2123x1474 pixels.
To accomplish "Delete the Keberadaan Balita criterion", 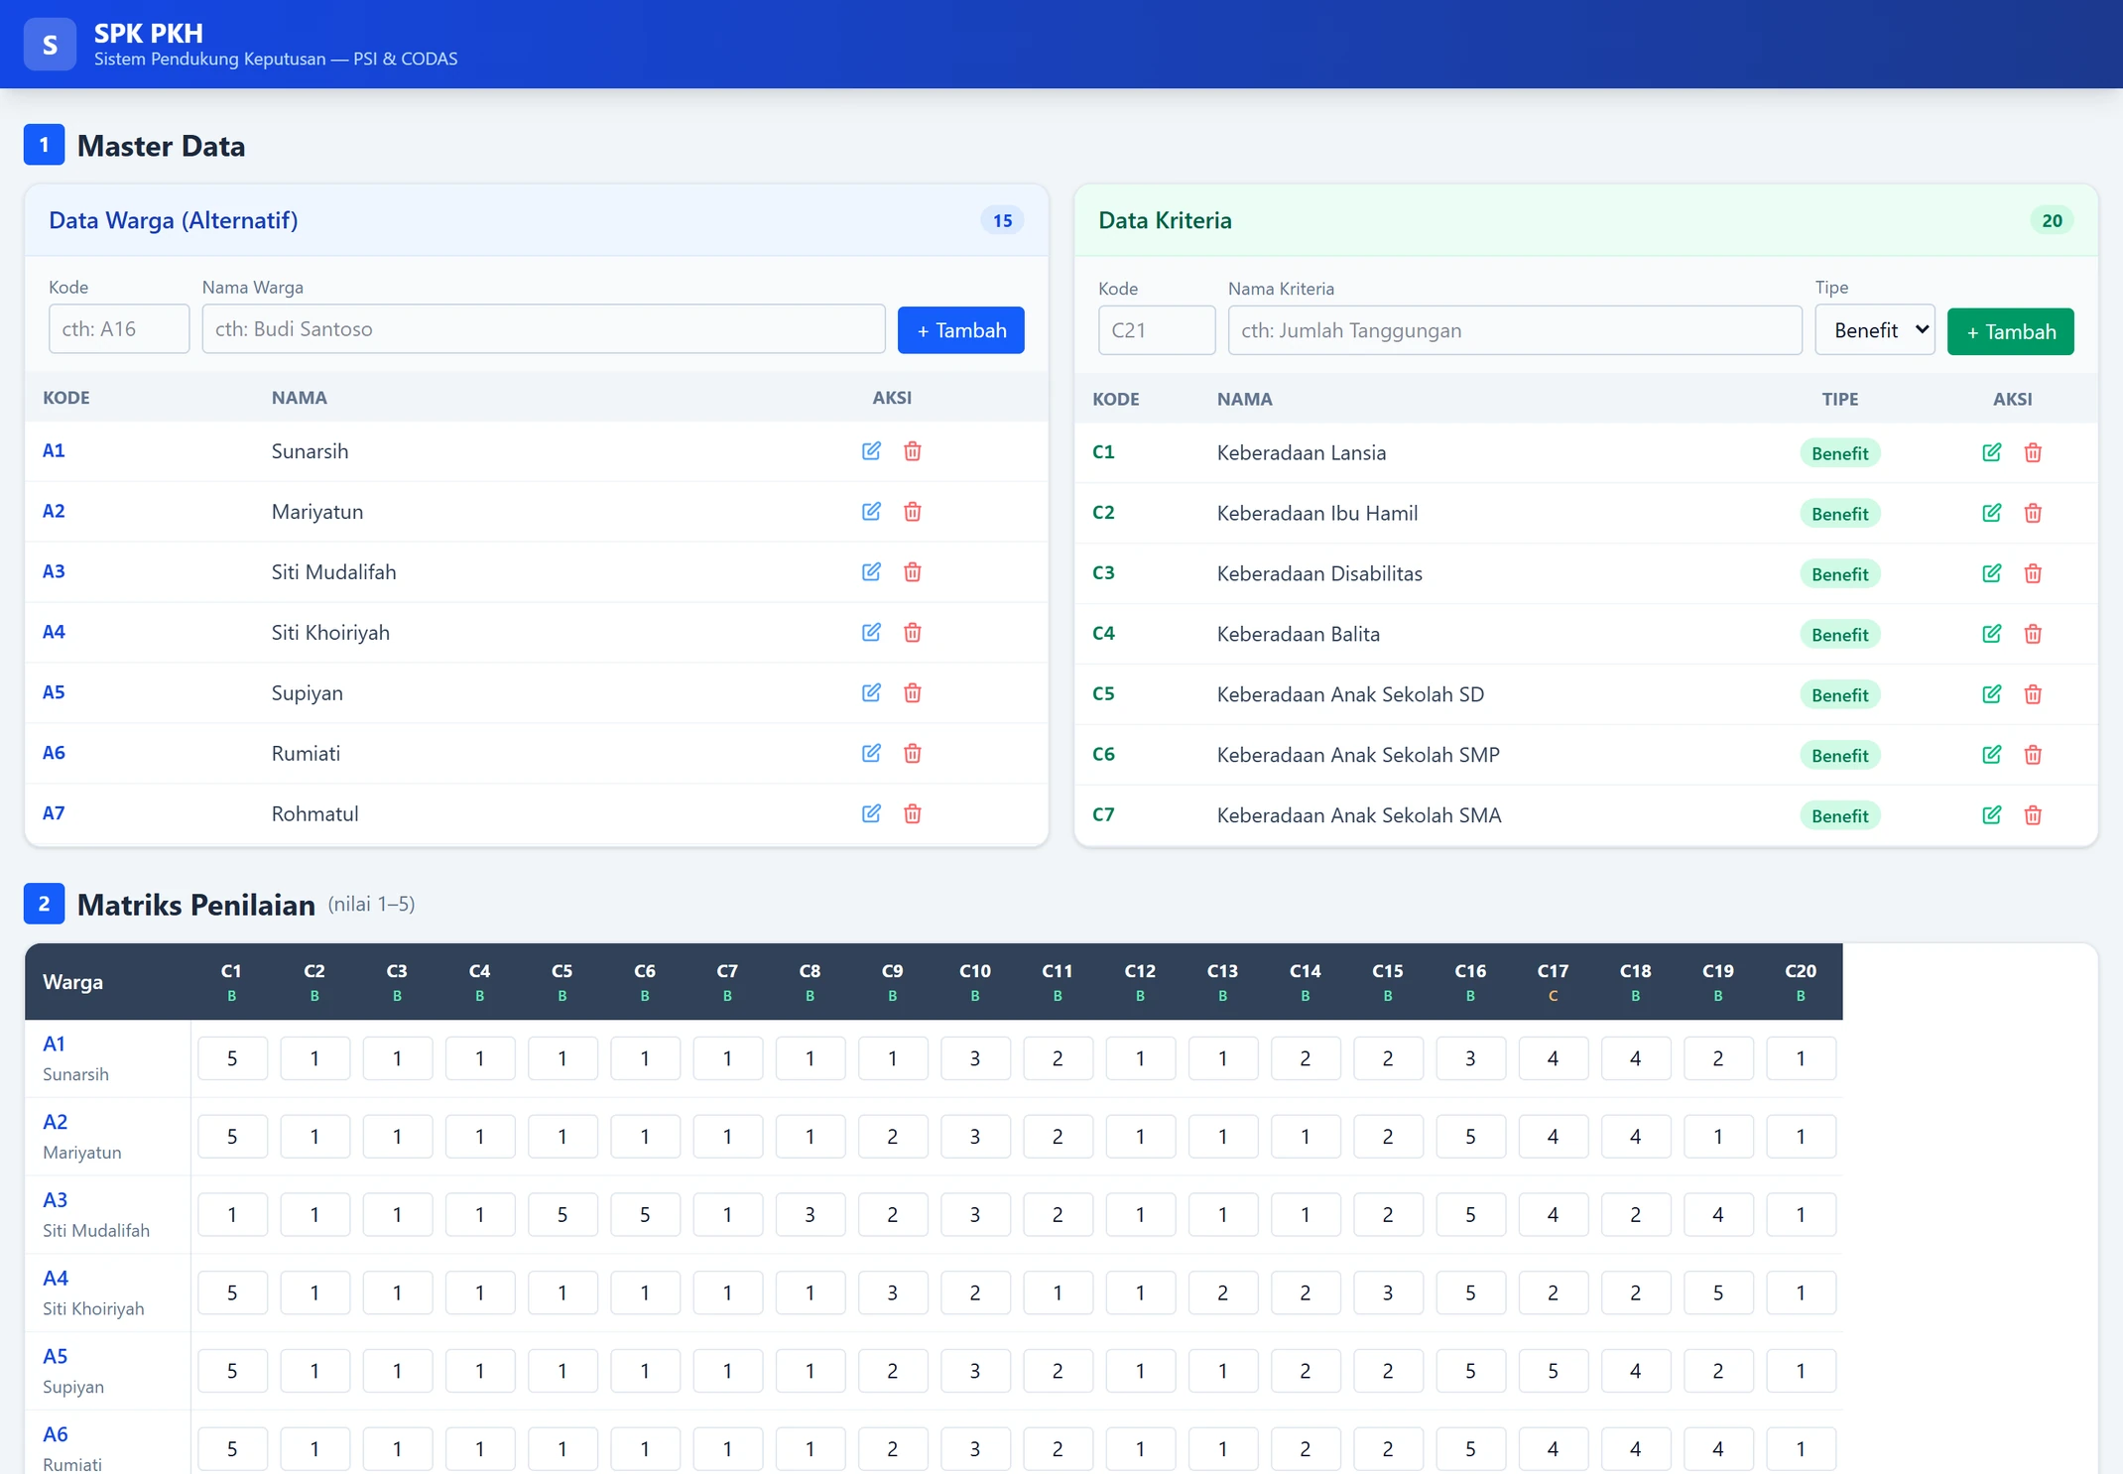I will (x=2033, y=635).
